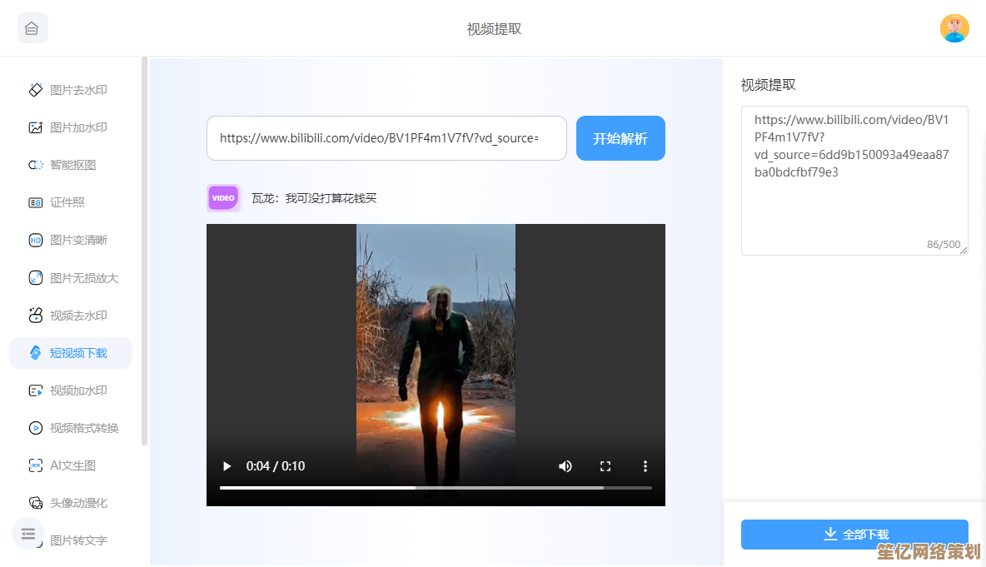
Task: Click the 开始解析 button
Action: click(620, 138)
